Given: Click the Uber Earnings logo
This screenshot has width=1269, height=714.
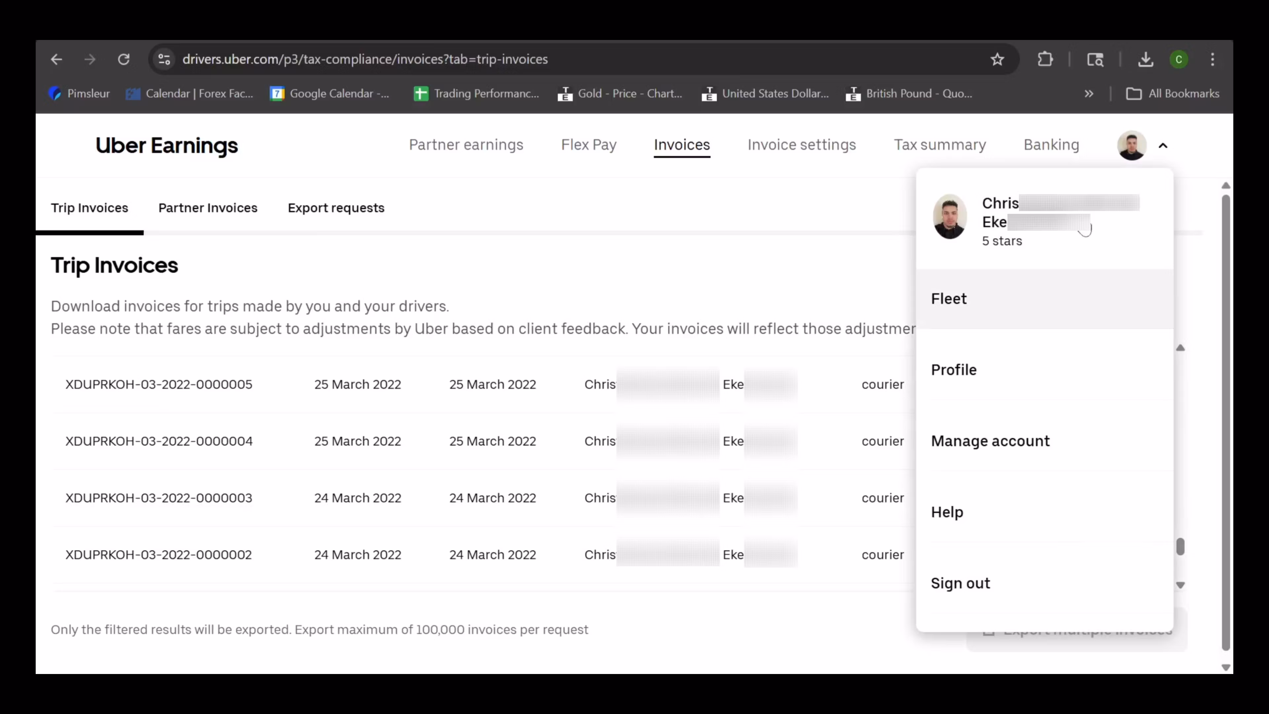Looking at the screenshot, I should coord(167,145).
